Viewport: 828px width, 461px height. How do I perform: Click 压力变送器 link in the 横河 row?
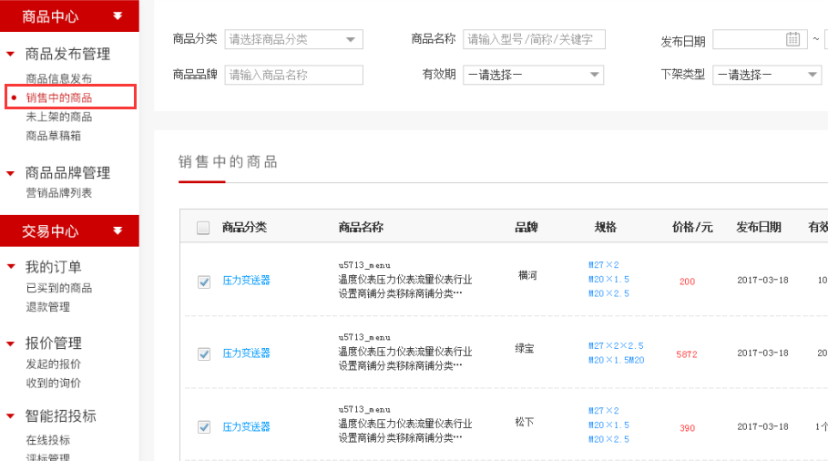click(x=246, y=281)
